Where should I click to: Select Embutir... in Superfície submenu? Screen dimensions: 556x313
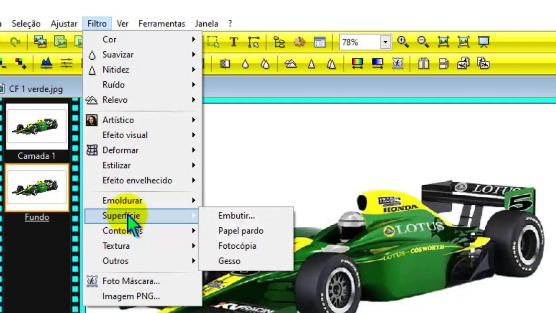(x=246, y=216)
